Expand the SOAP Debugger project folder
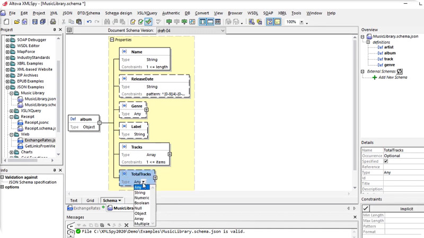The image size is (424, 238). 7,40
